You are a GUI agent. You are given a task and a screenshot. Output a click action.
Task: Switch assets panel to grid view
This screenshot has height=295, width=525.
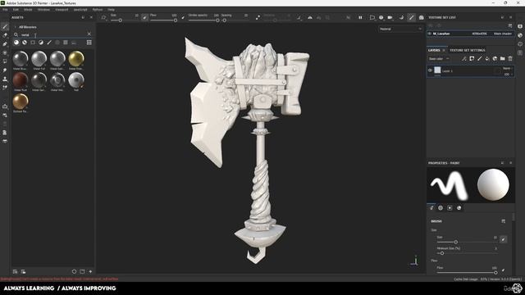click(x=89, y=43)
